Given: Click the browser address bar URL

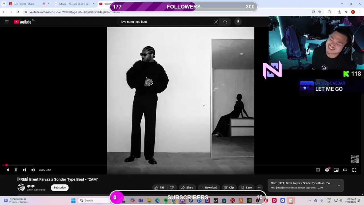Looking at the screenshot, I should 76,12.
